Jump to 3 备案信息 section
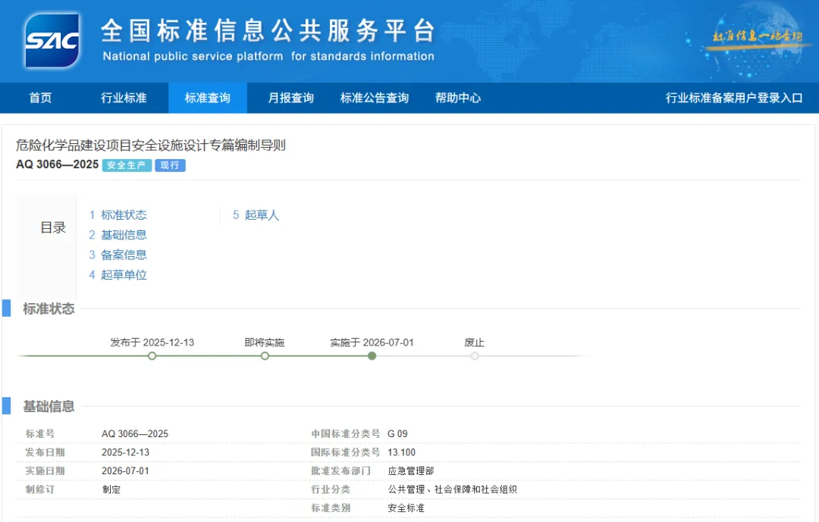This screenshot has width=819, height=522. (x=118, y=255)
